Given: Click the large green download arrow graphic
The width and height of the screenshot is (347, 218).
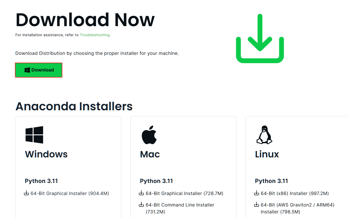Looking at the screenshot, I should (x=260, y=38).
